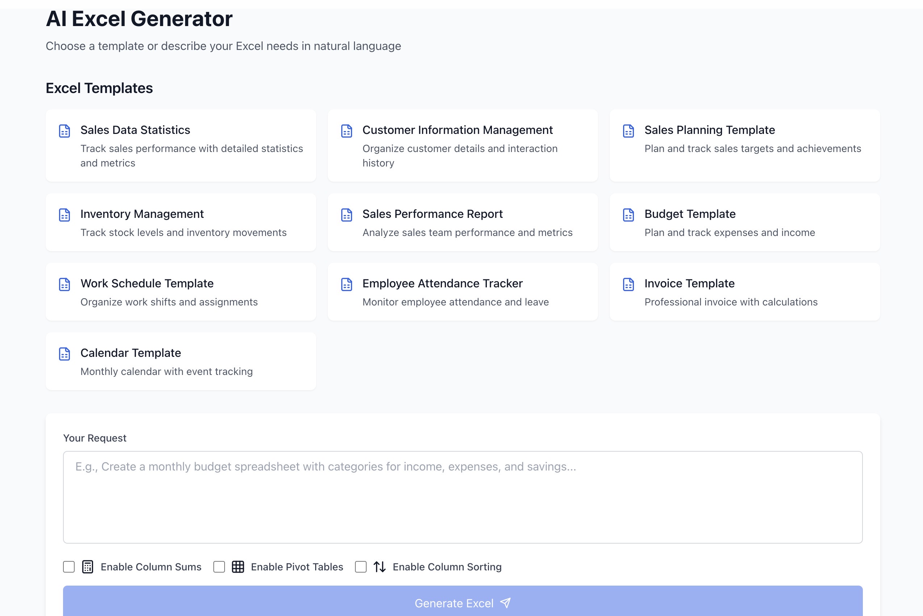923x616 pixels.
Task: Click the file icon beside Inventory Management
Action: 64,215
